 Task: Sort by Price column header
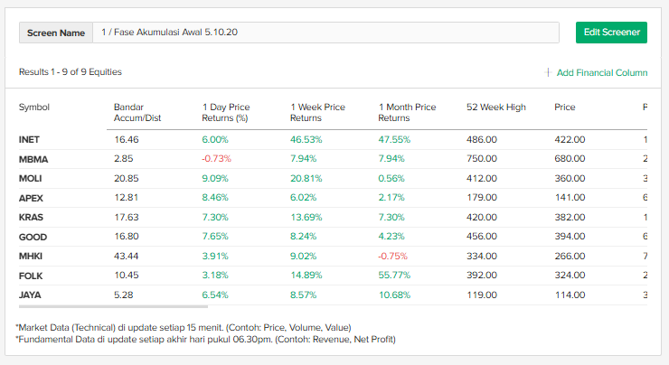(x=565, y=108)
